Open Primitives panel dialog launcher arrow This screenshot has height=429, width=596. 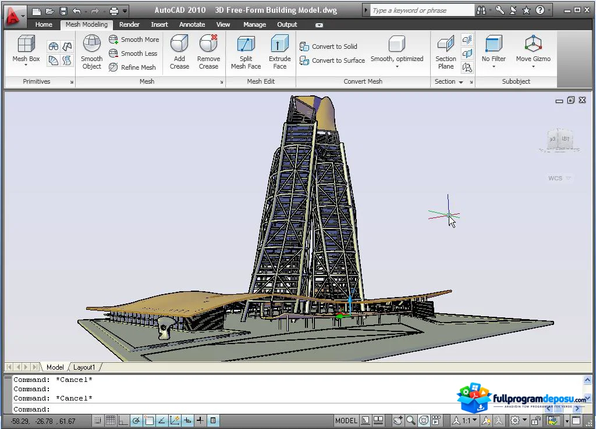click(72, 82)
